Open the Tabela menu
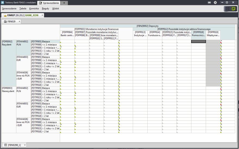239x149 pixels. pos(23,8)
